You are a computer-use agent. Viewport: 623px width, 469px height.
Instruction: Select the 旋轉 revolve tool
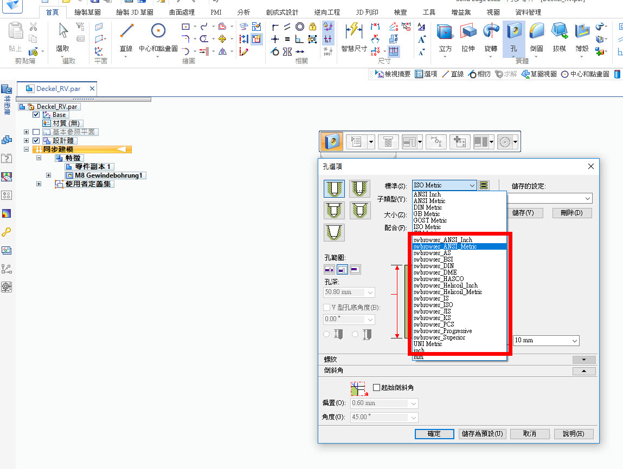click(x=491, y=38)
